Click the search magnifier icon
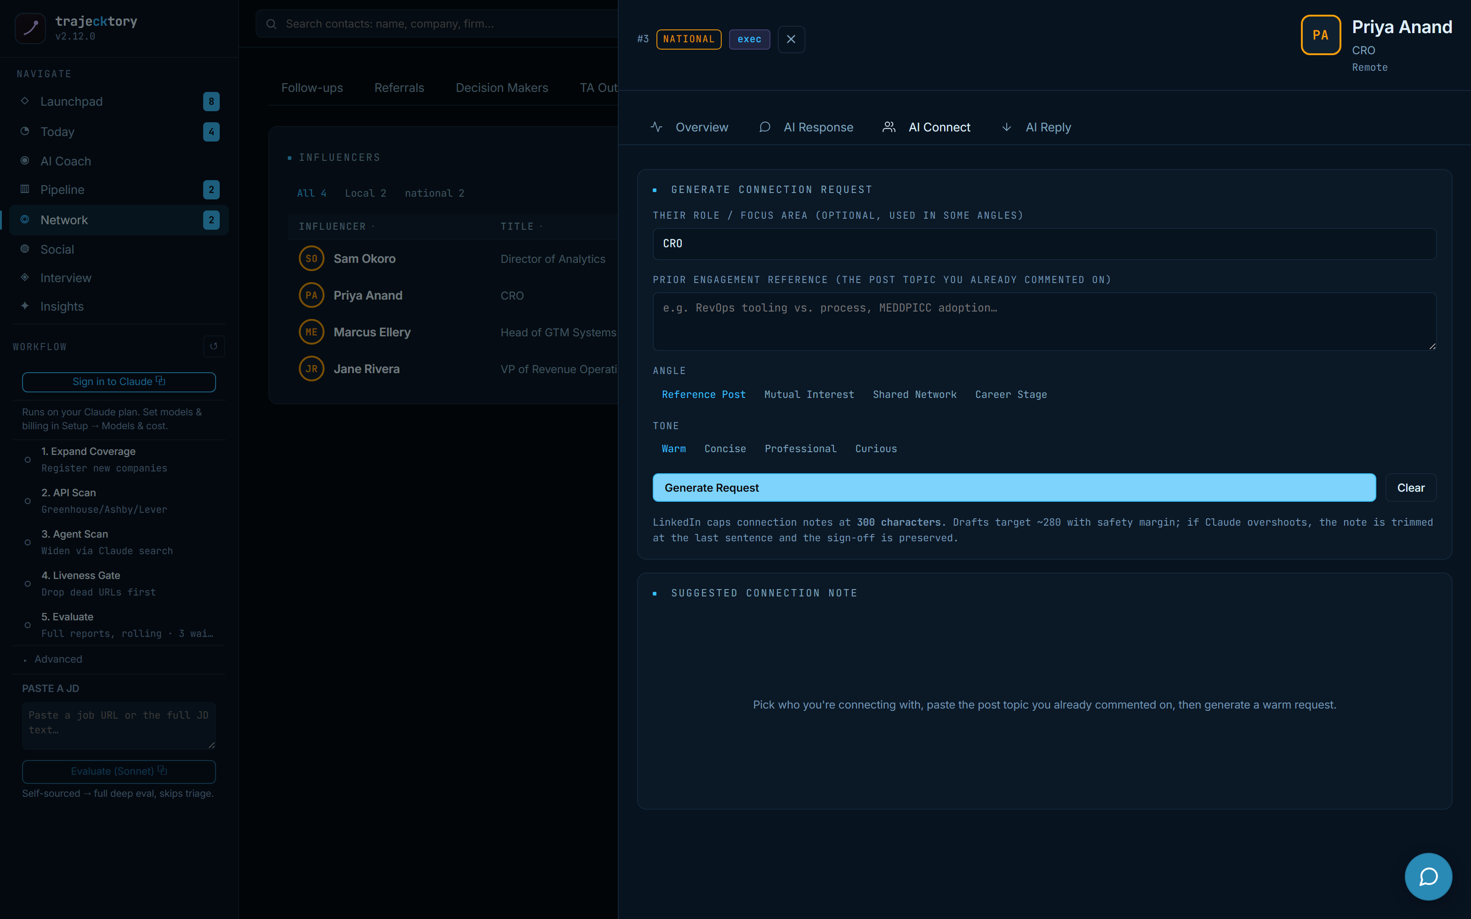The height and width of the screenshot is (919, 1471). click(272, 24)
